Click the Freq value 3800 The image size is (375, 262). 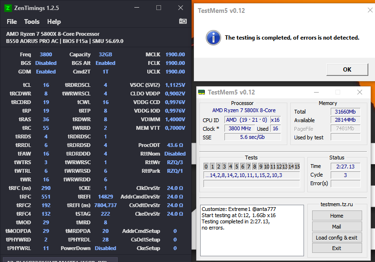click(46, 54)
